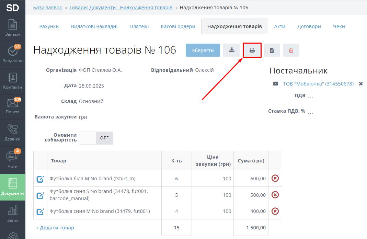Switch to the Касові ордери tab

[178, 26]
